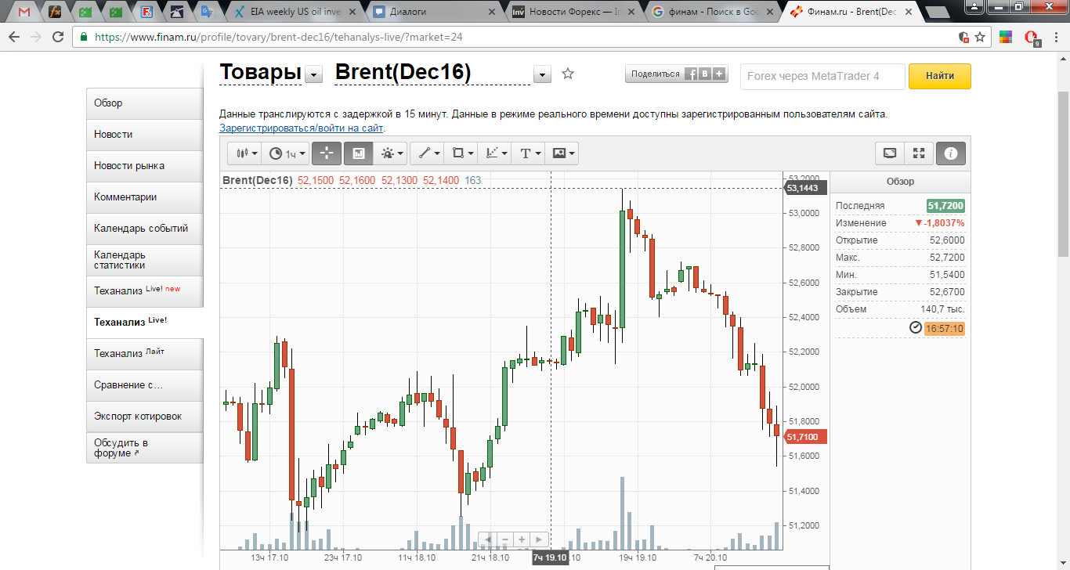This screenshot has height=570, width=1070.
Task: Zoom out chart with the minus button
Action: [x=505, y=539]
